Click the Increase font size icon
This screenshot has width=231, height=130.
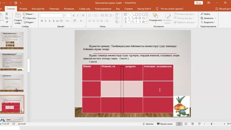pyautogui.click(x=74, y=15)
